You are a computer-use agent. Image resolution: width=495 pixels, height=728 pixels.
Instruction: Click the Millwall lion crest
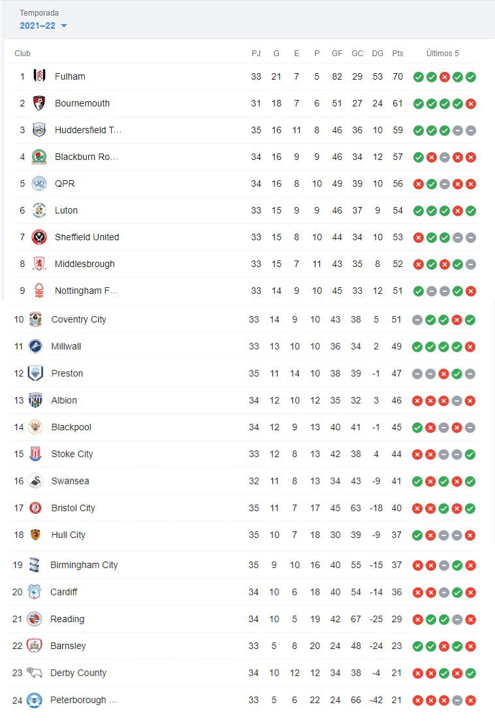click(x=36, y=346)
